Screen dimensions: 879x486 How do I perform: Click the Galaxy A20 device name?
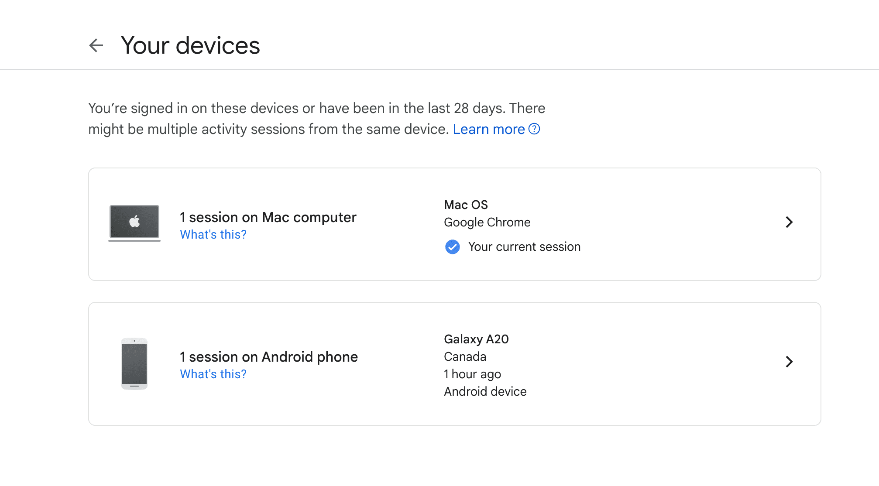click(476, 339)
